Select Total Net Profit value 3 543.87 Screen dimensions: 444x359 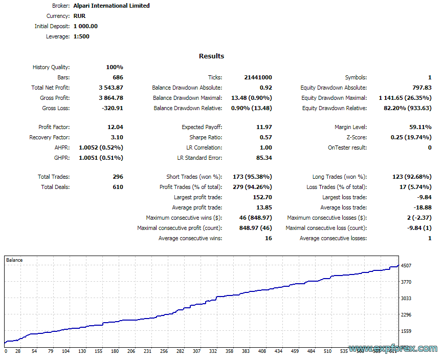[x=110, y=88]
